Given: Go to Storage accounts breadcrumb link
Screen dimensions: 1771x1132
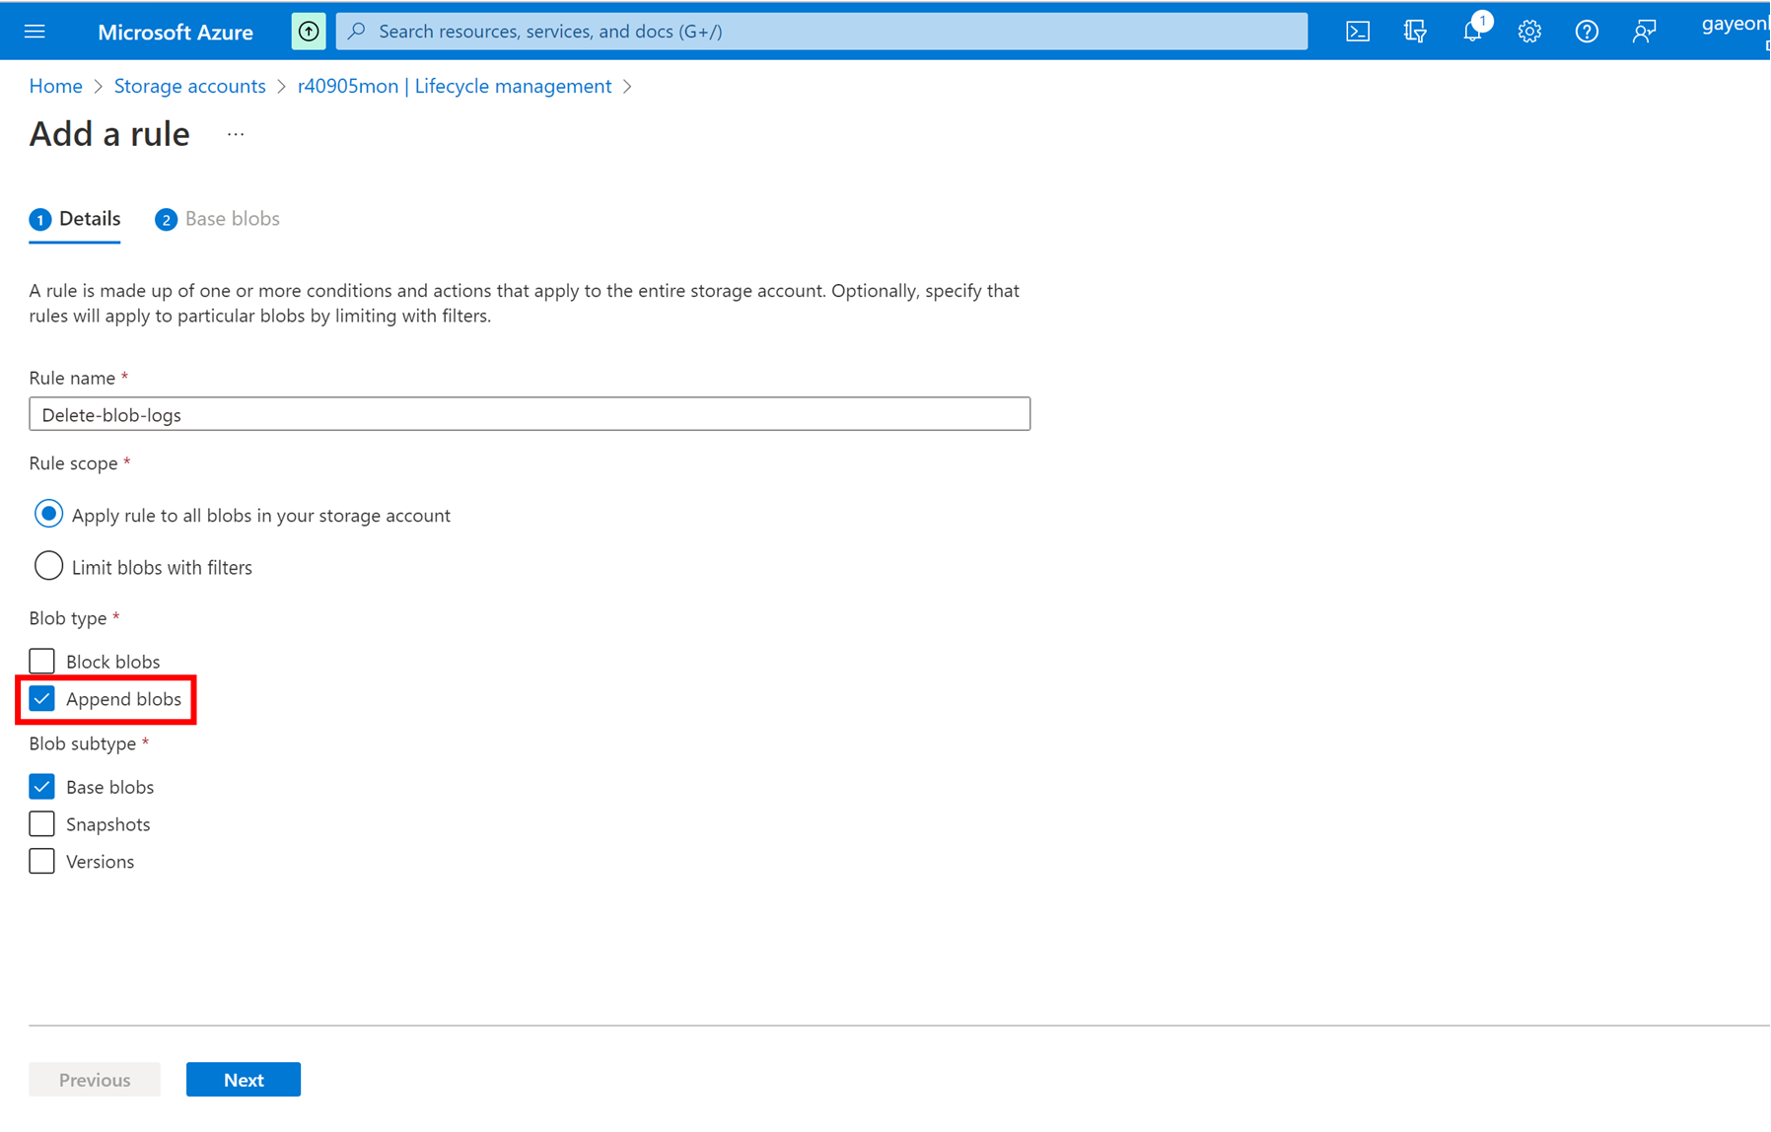Looking at the screenshot, I should click(x=189, y=86).
